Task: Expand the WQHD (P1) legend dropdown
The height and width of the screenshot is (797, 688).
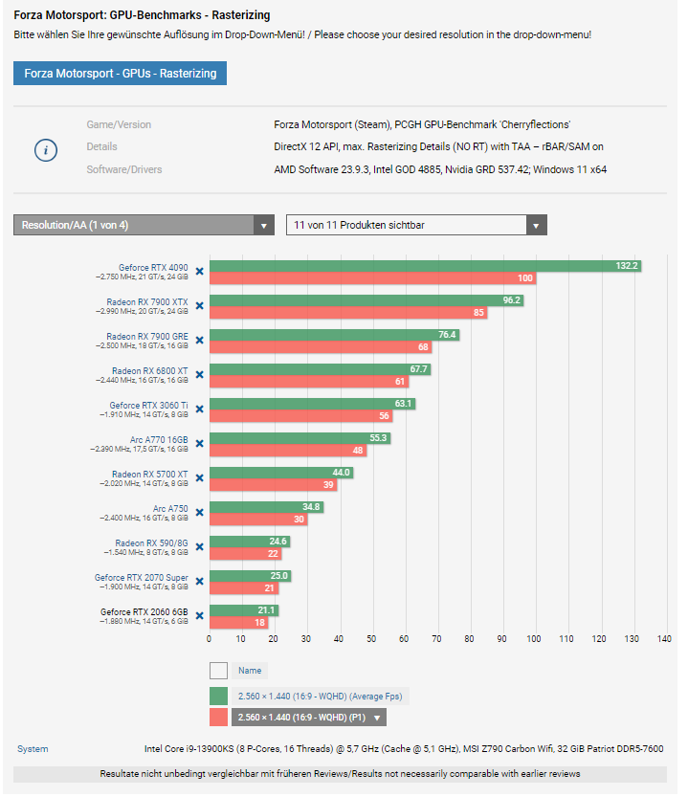Action: coord(309,718)
